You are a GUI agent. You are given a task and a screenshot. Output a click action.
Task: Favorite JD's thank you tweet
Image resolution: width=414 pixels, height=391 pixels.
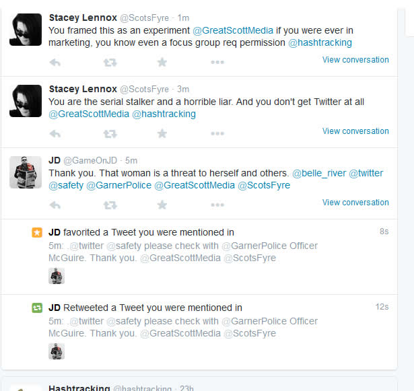pos(162,205)
